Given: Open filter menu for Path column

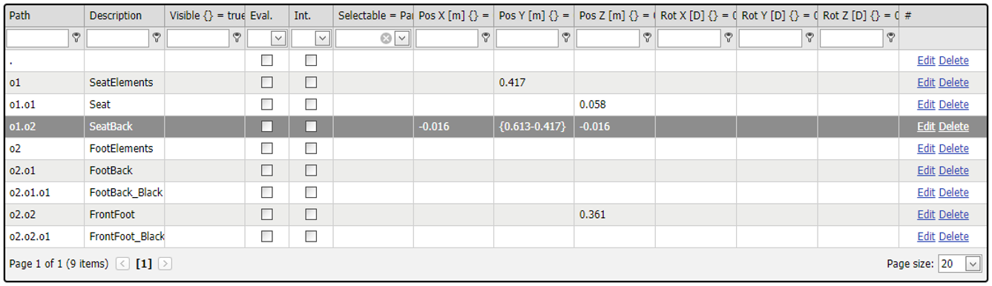Looking at the screenshot, I should pyautogui.click(x=76, y=39).
